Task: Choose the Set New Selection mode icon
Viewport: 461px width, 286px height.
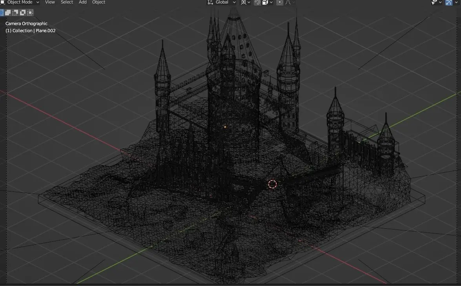Action: pyautogui.click(x=2, y=12)
